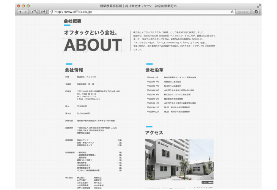
Task: Open the Share button in the toolbar
Action: pyautogui.click(x=43, y=12)
